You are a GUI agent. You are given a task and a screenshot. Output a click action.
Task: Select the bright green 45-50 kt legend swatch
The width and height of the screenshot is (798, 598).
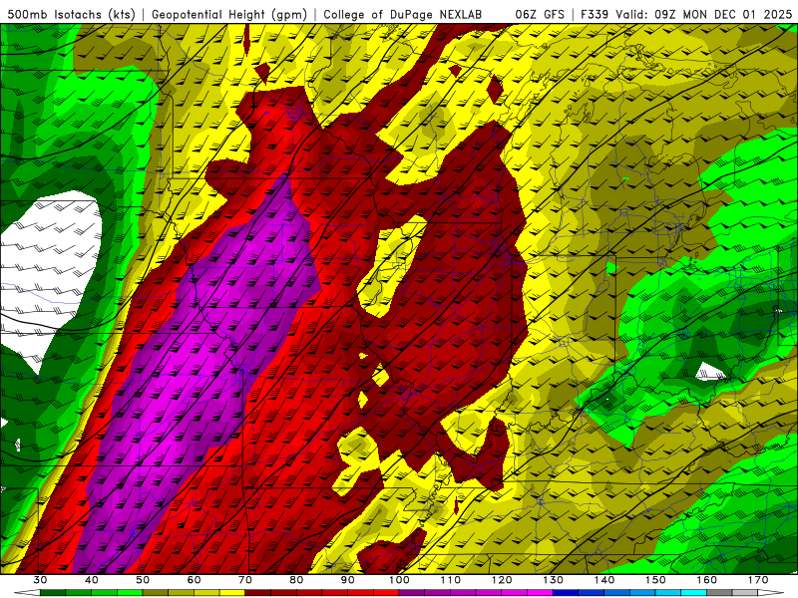(130, 593)
